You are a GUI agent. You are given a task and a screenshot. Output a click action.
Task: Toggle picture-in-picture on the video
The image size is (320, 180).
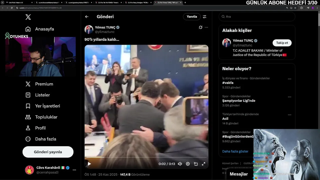196,164
